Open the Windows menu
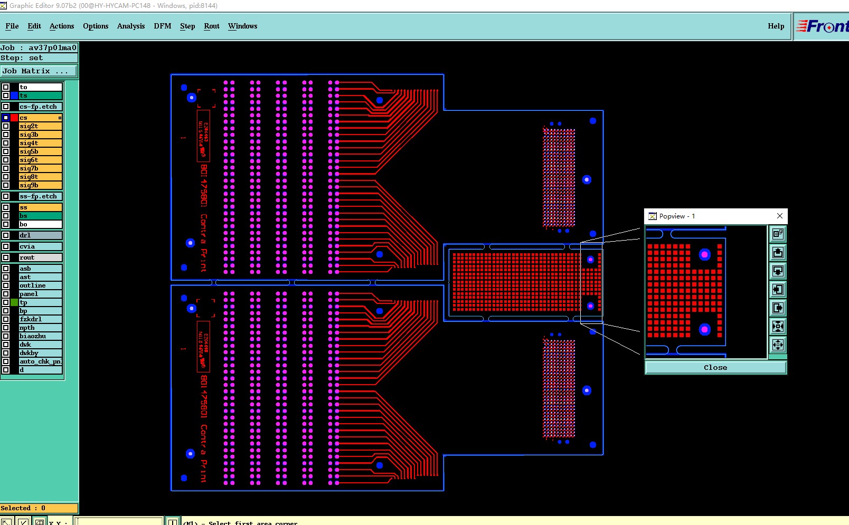The width and height of the screenshot is (849, 525). click(243, 26)
